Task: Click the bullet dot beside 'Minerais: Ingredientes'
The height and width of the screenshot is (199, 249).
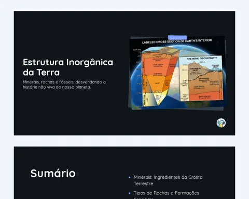Action: 130,177
